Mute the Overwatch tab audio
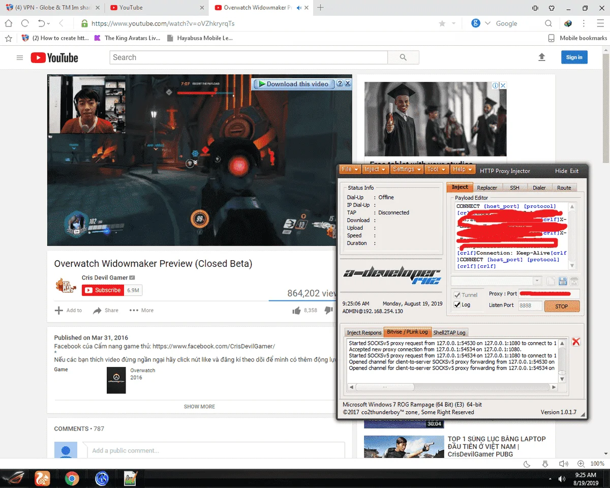 tap(299, 8)
